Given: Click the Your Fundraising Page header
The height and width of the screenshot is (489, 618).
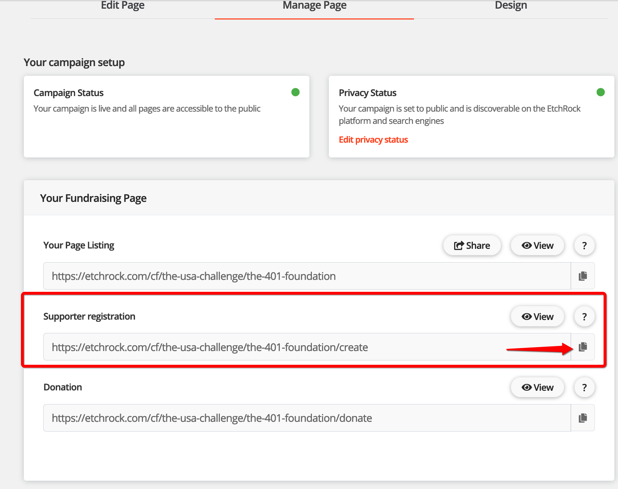Looking at the screenshot, I should [93, 198].
